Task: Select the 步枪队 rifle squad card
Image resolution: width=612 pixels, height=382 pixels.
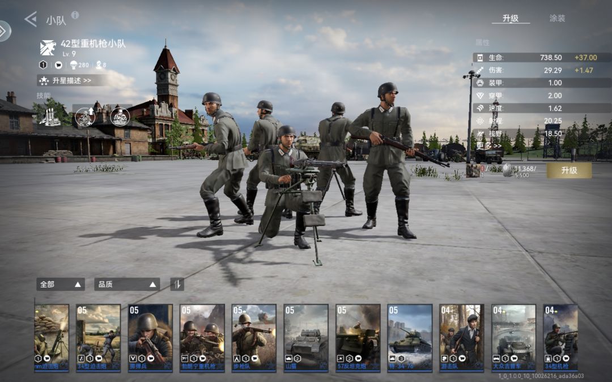Action: click(x=254, y=338)
